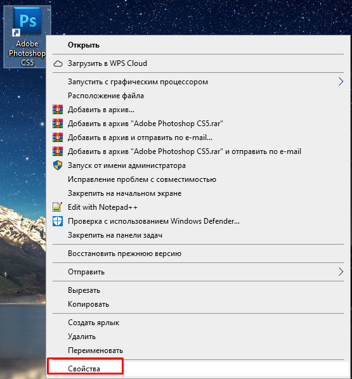Screen dimensions: 352x379
Task: Choose "Создать ярлык" option
Action: [198, 323]
